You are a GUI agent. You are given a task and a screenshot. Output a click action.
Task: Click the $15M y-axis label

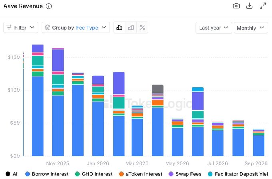[x=14, y=57]
